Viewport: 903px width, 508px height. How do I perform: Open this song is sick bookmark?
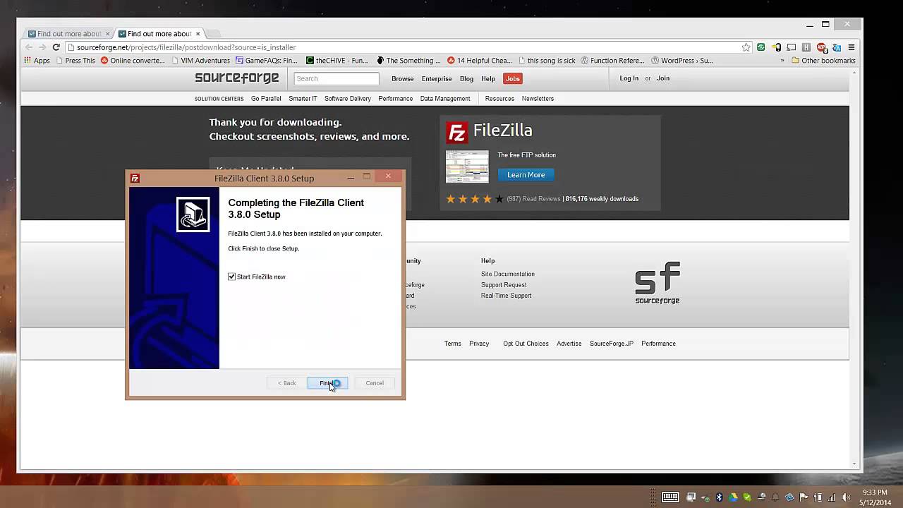click(x=547, y=61)
